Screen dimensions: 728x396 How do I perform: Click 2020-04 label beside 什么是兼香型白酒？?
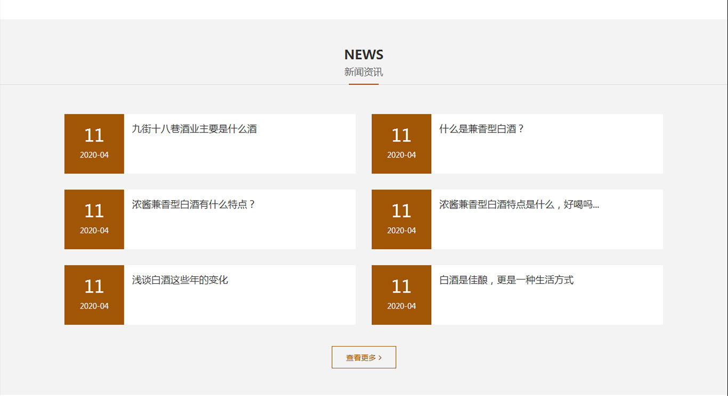click(x=401, y=155)
